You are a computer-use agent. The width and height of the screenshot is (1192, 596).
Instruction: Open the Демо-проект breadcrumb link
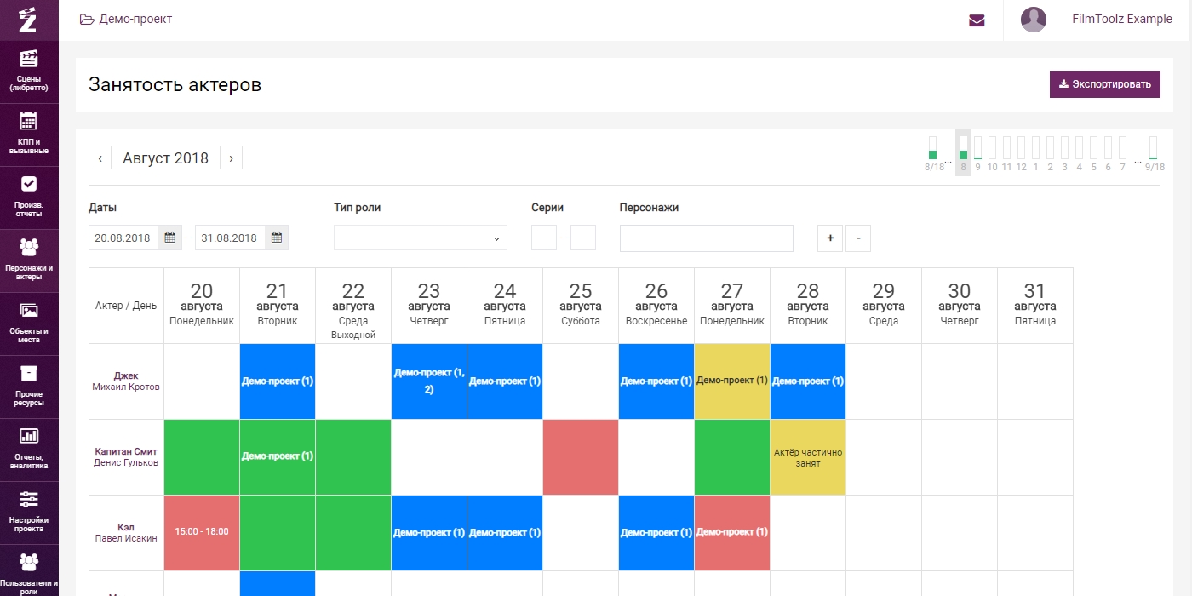(x=135, y=20)
